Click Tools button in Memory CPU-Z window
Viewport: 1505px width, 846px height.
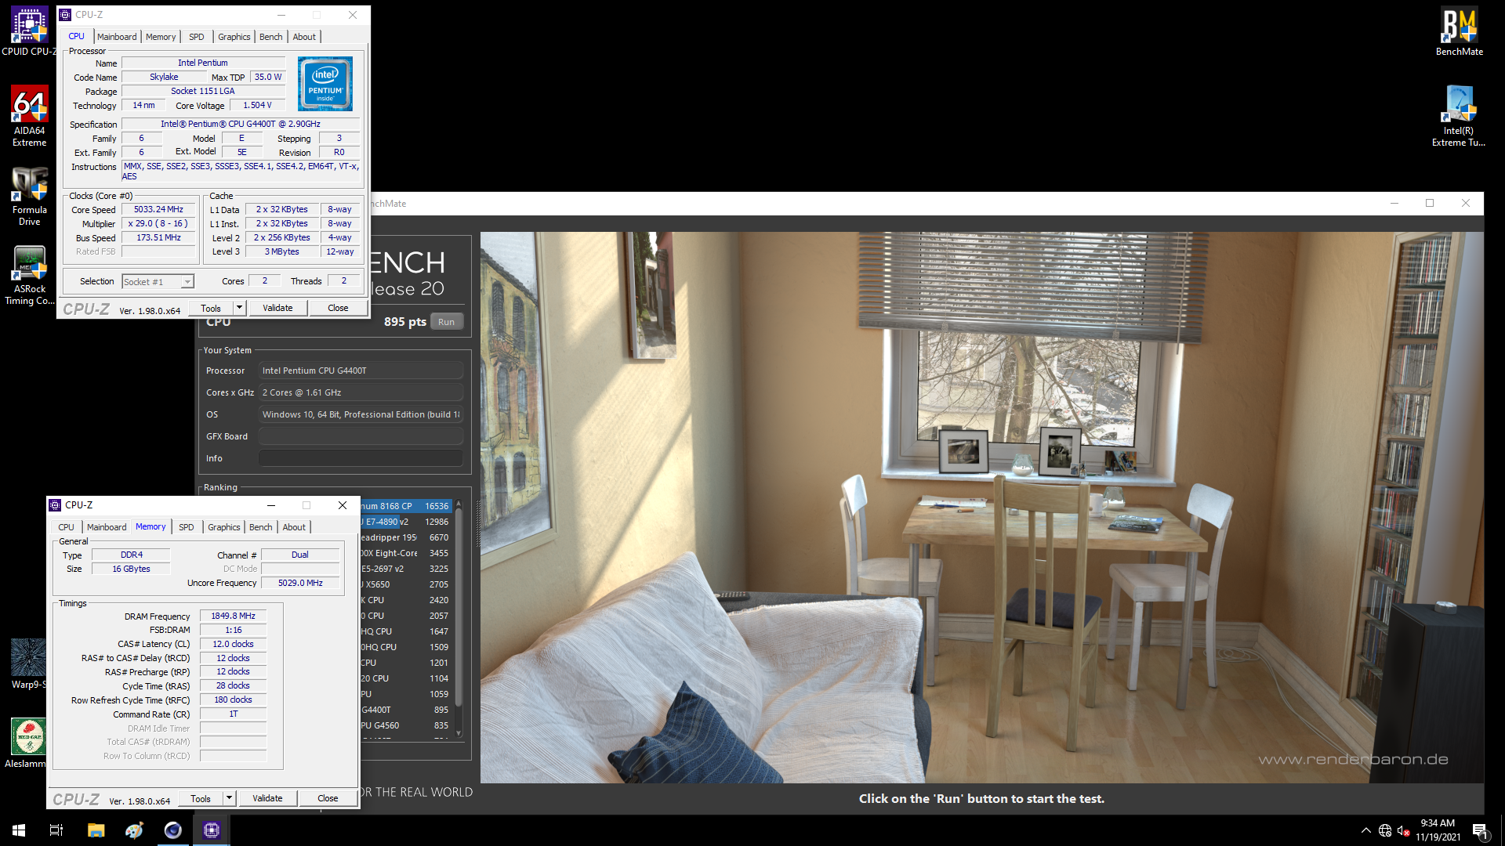click(x=201, y=798)
